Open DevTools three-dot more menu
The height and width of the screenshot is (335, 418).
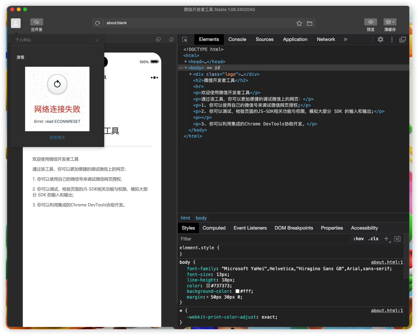(x=392, y=39)
